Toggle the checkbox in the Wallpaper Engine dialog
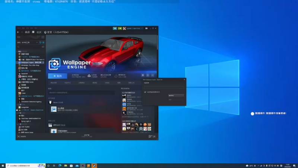The image size is (298, 168). pos(145,92)
